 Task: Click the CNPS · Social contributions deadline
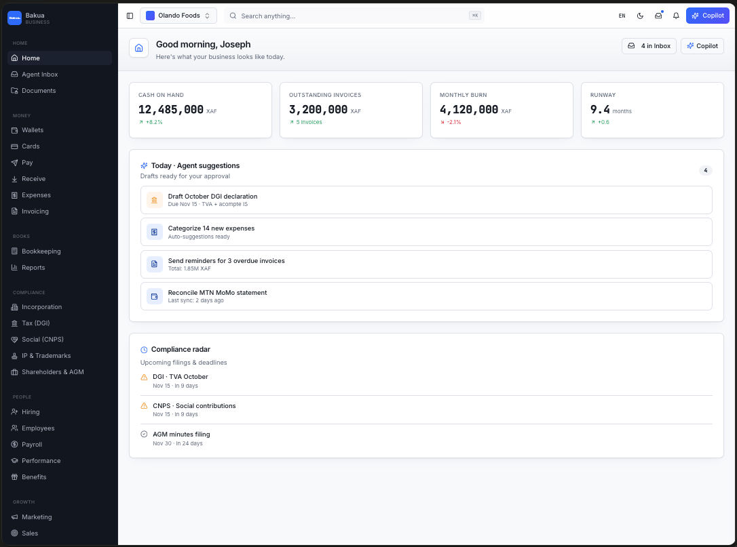[426, 410]
